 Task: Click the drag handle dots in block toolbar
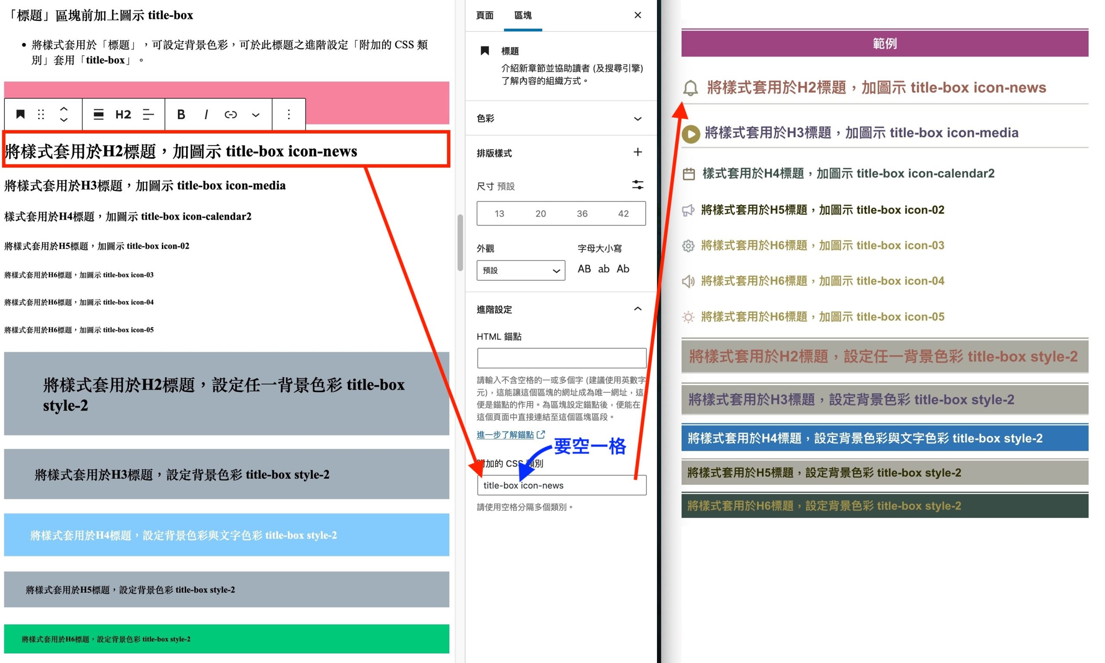[41, 114]
